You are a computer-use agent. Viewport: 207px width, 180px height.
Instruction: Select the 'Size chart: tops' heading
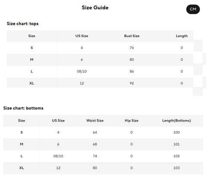click(x=23, y=24)
